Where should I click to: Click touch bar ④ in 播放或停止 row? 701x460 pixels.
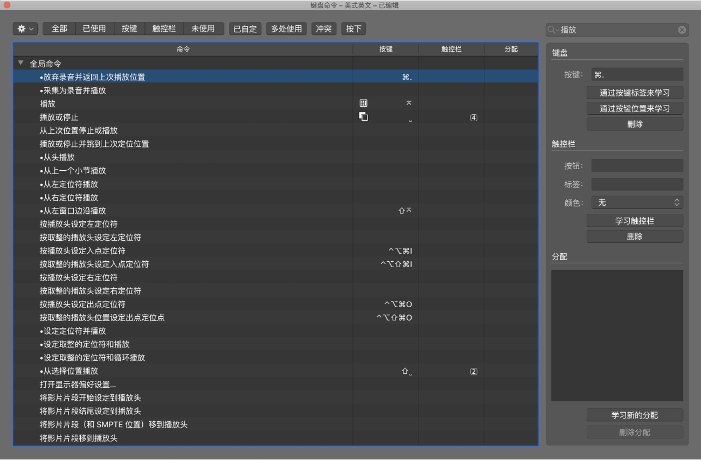coord(474,117)
